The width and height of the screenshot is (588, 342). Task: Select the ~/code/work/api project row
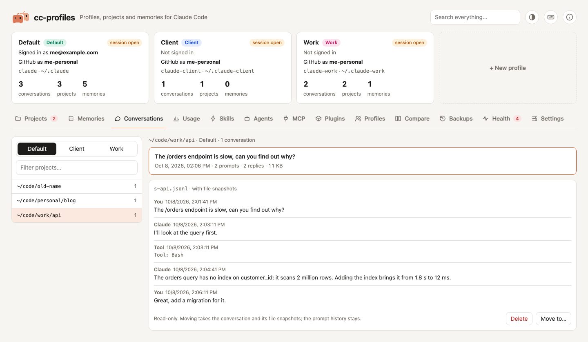[77, 215]
